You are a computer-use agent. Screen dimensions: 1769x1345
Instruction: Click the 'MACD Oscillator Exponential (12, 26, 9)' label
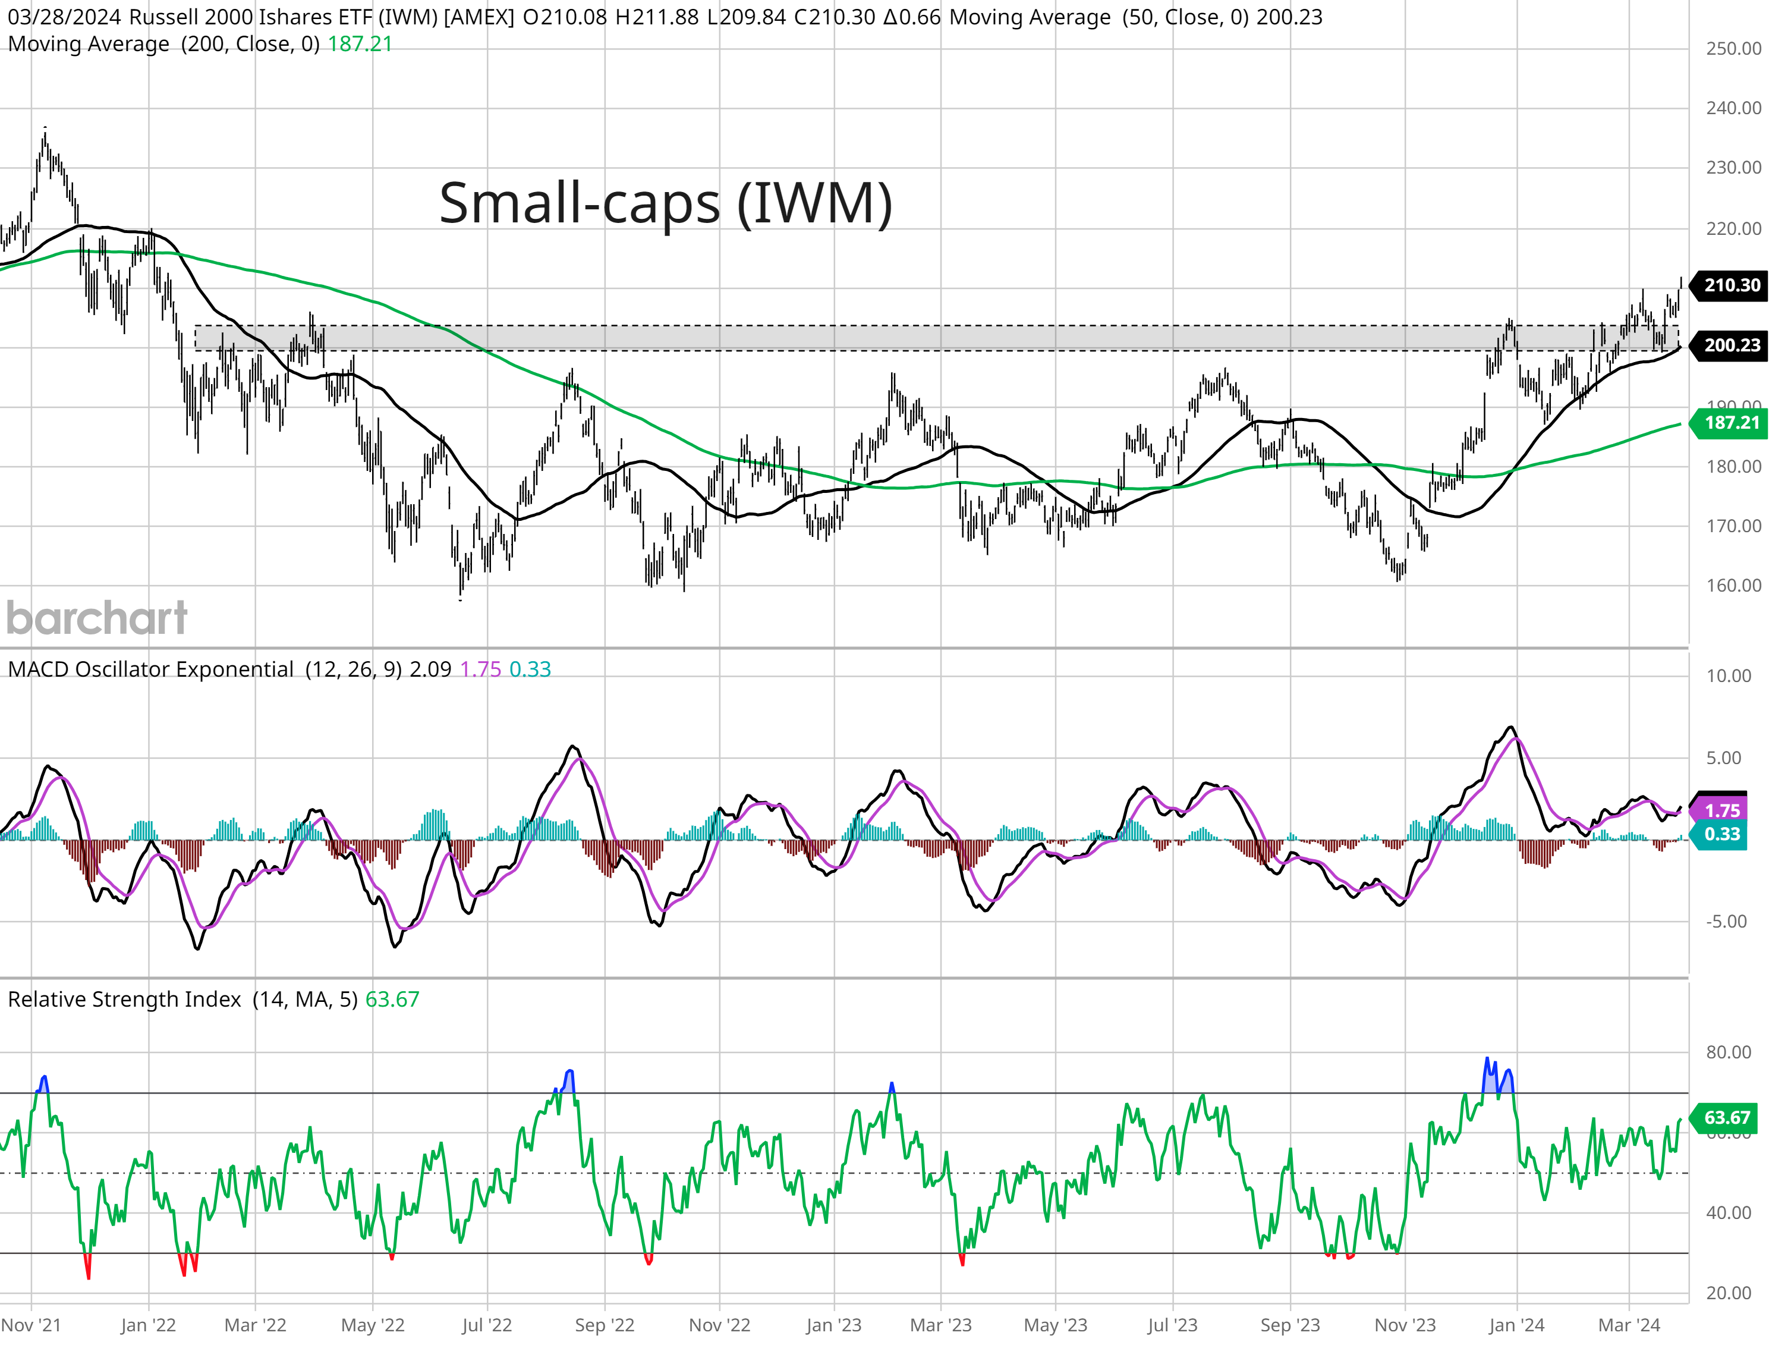point(205,670)
